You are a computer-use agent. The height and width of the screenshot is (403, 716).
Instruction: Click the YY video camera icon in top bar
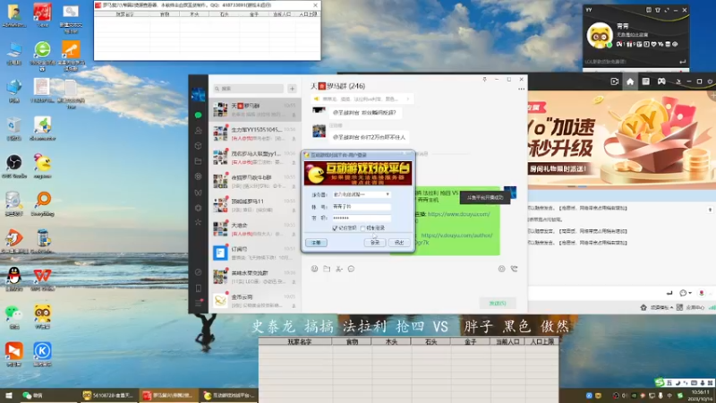tap(615, 81)
